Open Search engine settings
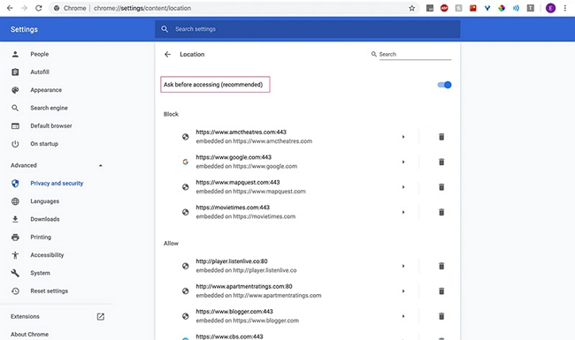The width and height of the screenshot is (575, 340). point(50,108)
